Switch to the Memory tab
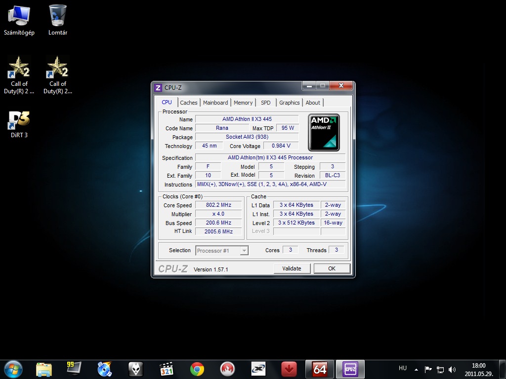Image resolution: width=506 pixels, height=379 pixels. pyautogui.click(x=243, y=103)
